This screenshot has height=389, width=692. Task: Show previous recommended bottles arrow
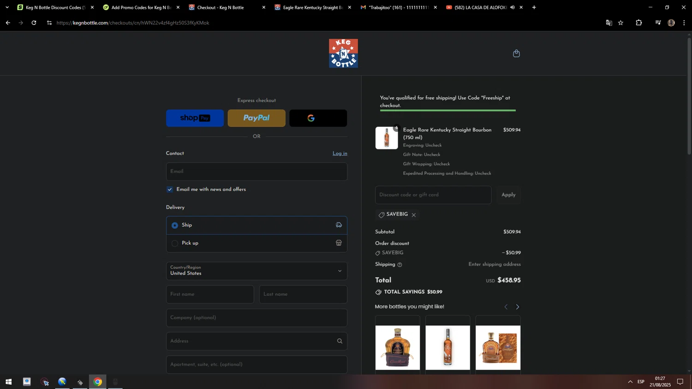(506, 307)
